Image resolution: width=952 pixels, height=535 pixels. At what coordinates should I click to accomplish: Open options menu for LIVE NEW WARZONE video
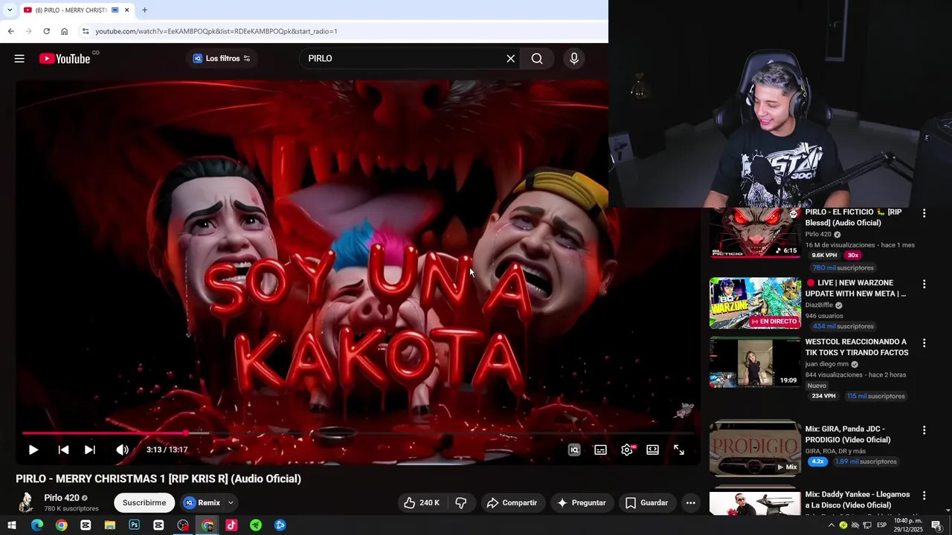point(924,284)
